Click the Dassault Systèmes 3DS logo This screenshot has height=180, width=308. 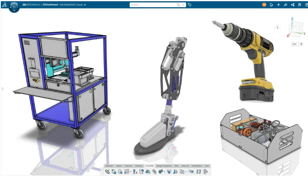pyautogui.click(x=4, y=5)
